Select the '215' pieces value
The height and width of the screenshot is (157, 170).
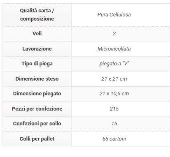point(114,109)
